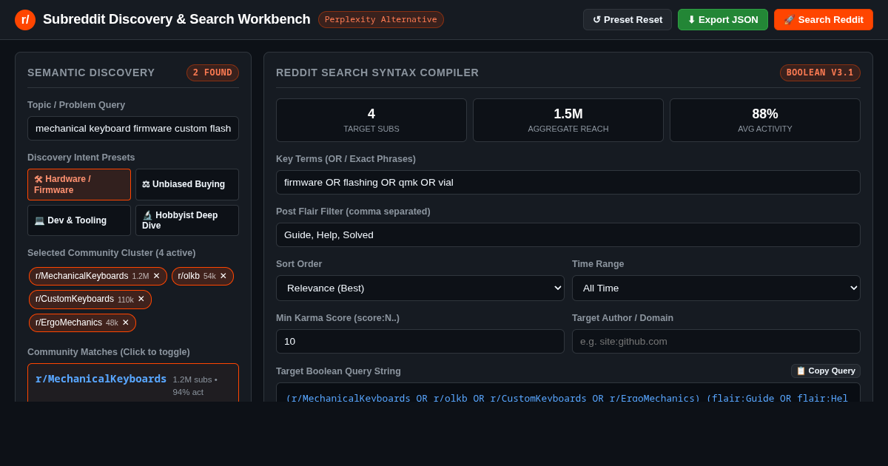This screenshot has width=888, height=466.
Task: Remove r/olkb chip with its X
Action: click(x=223, y=276)
